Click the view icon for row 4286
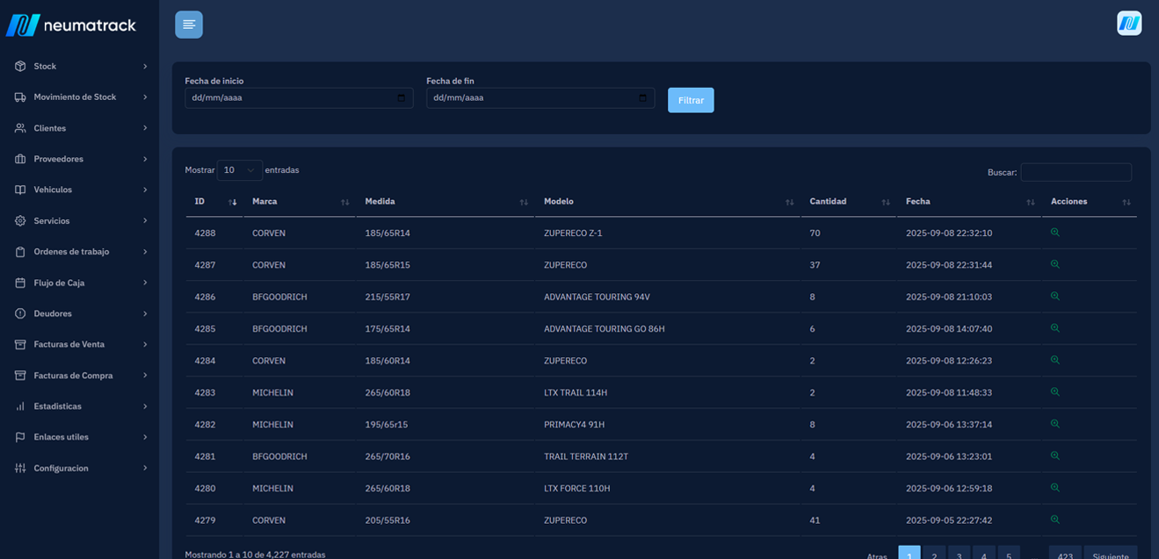 pos(1054,297)
